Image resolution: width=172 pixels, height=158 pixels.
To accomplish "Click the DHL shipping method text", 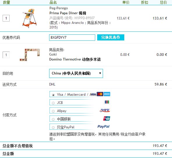I will tap(52, 84).
